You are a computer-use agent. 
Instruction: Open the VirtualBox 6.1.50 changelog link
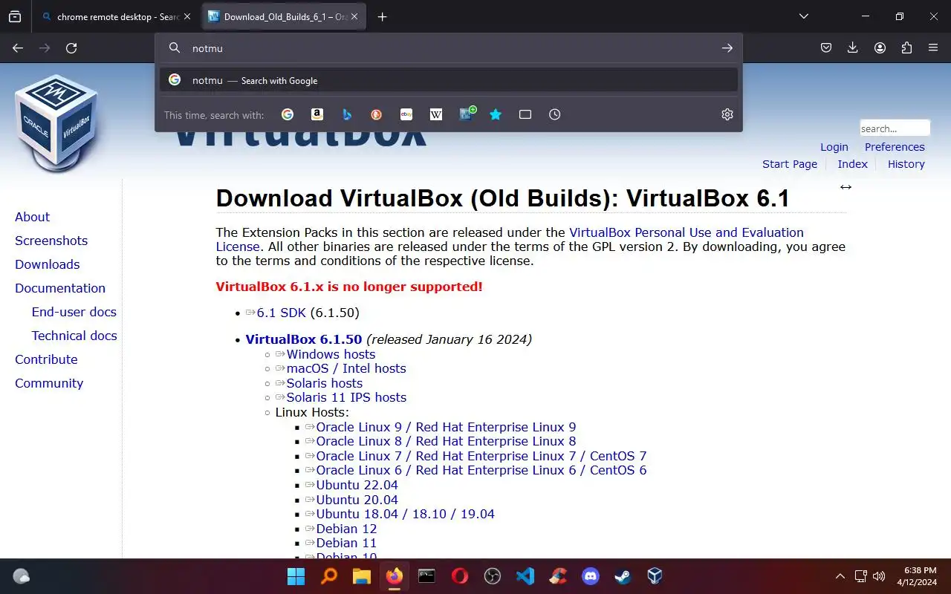click(304, 339)
